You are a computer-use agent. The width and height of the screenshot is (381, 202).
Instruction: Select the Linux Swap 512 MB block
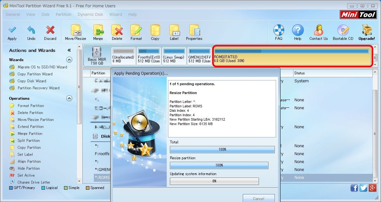pyautogui.click(x=174, y=56)
